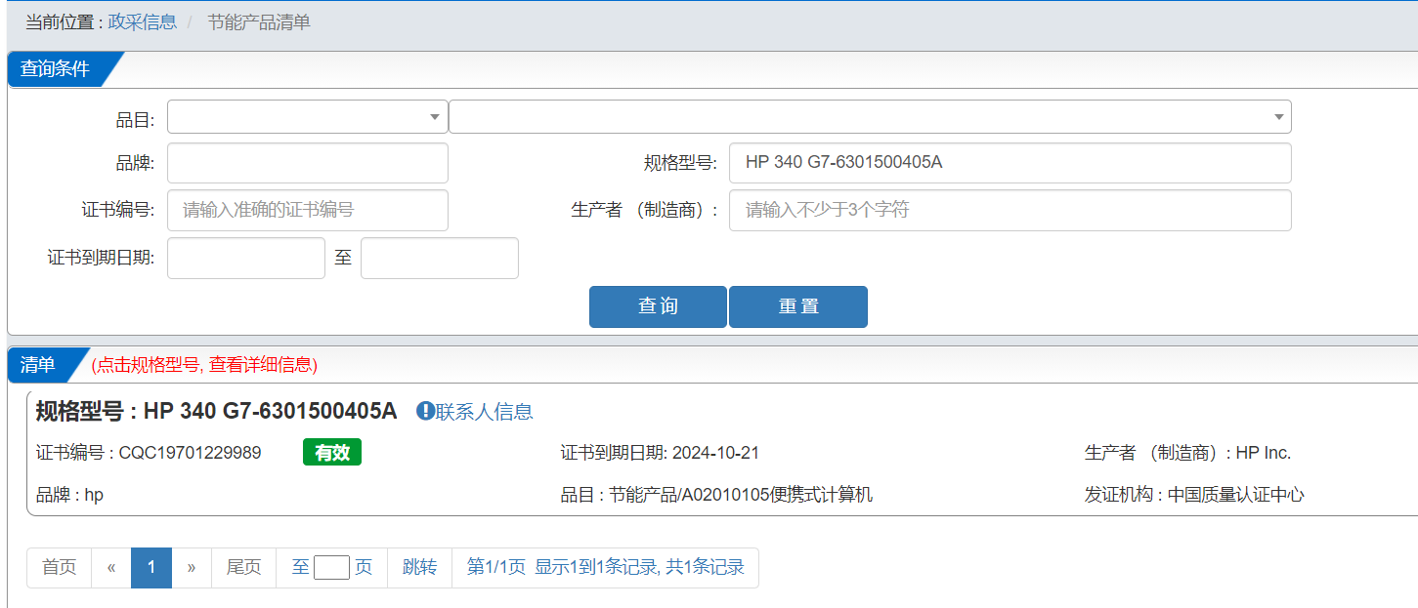
Task: Open the first 品目 category dropdown
Action: [308, 117]
